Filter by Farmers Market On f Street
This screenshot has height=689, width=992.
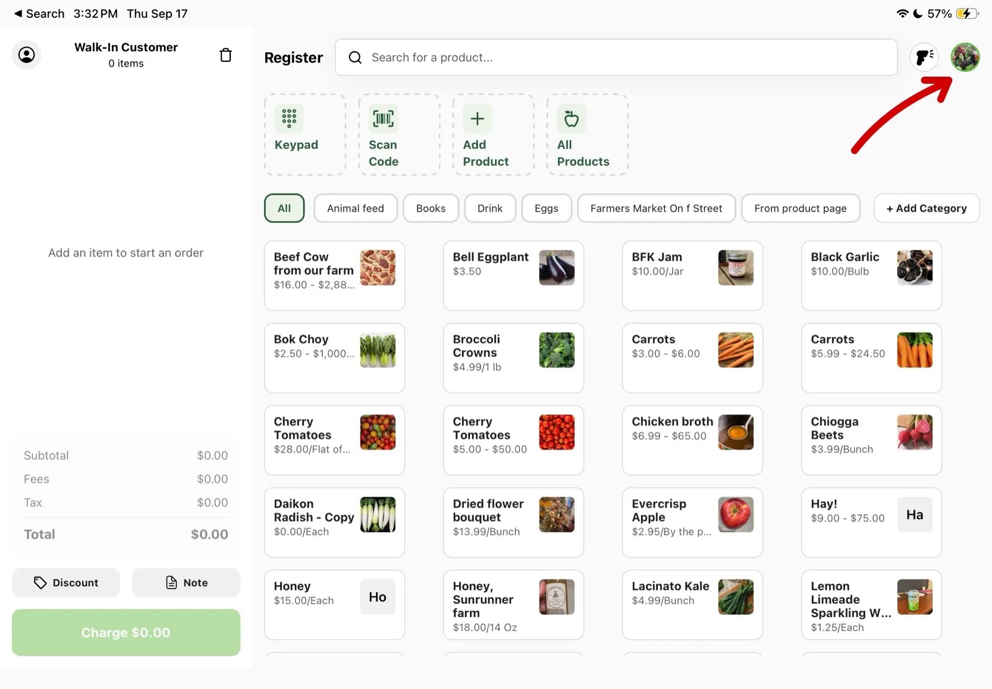click(x=657, y=208)
